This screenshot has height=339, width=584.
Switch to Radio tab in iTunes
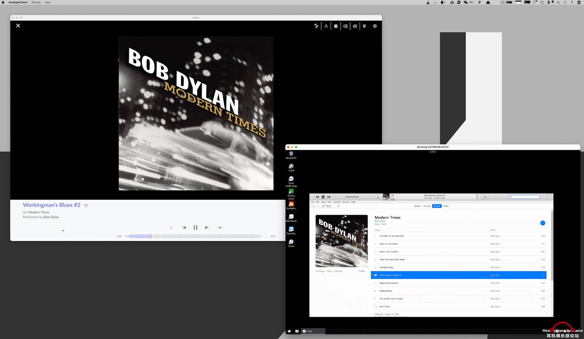(x=446, y=206)
